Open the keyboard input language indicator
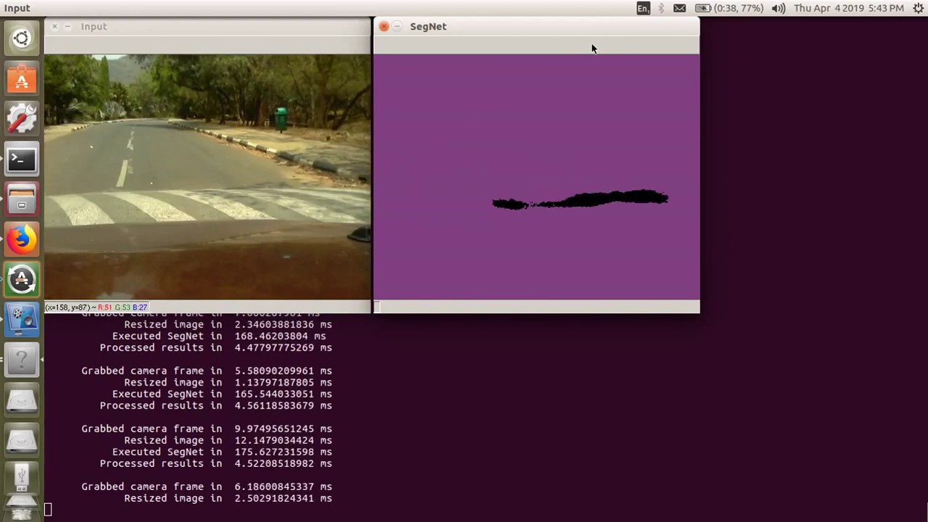928x522 pixels. pyautogui.click(x=643, y=8)
